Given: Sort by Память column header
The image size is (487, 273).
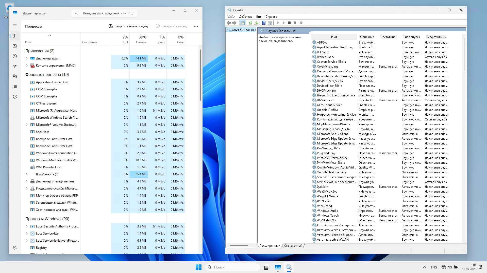Looking at the screenshot, I should click(139, 39).
